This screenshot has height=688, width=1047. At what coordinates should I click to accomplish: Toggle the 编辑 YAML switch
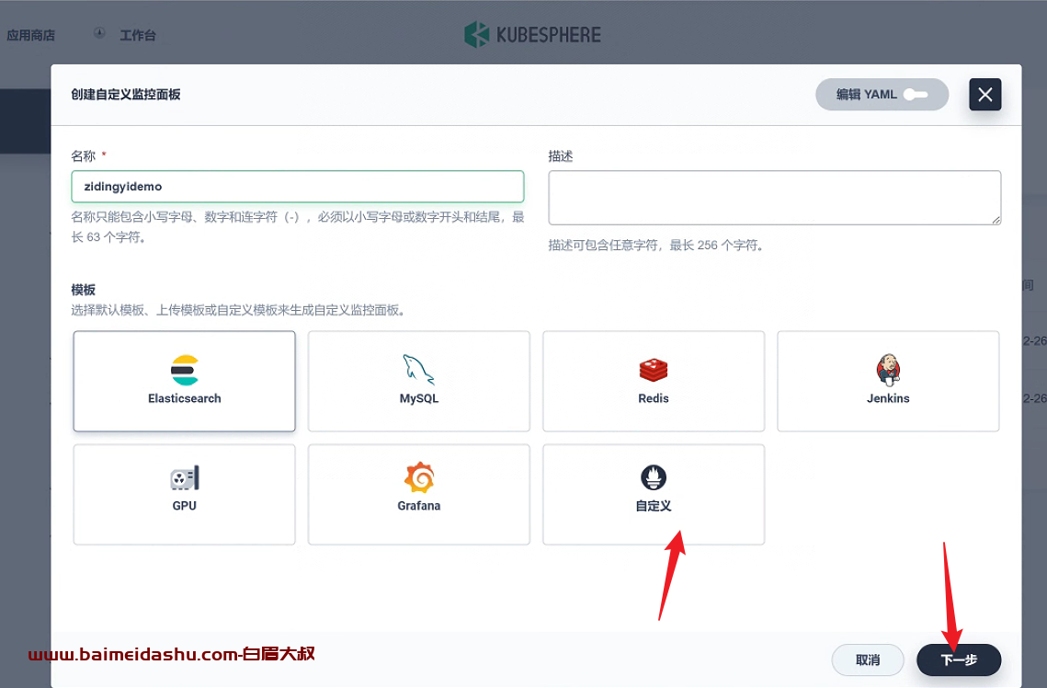916,95
